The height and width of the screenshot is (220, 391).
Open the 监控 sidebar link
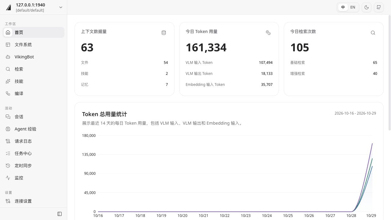coord(34,178)
